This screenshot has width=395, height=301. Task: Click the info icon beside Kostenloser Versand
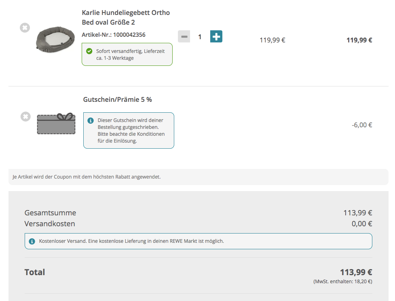(32, 241)
